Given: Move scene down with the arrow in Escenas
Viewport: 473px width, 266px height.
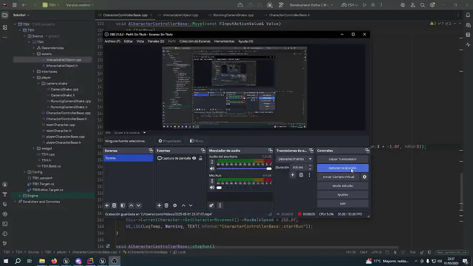Looking at the screenshot, I should point(138,206).
